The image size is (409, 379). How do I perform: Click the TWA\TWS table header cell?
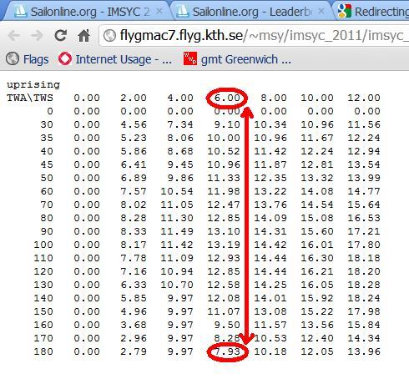coord(30,98)
